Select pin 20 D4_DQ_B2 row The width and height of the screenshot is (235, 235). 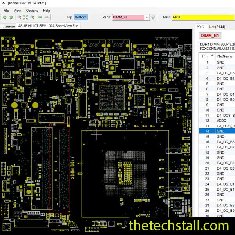coord(217,163)
